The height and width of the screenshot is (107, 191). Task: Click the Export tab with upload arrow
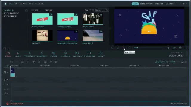point(101,54)
